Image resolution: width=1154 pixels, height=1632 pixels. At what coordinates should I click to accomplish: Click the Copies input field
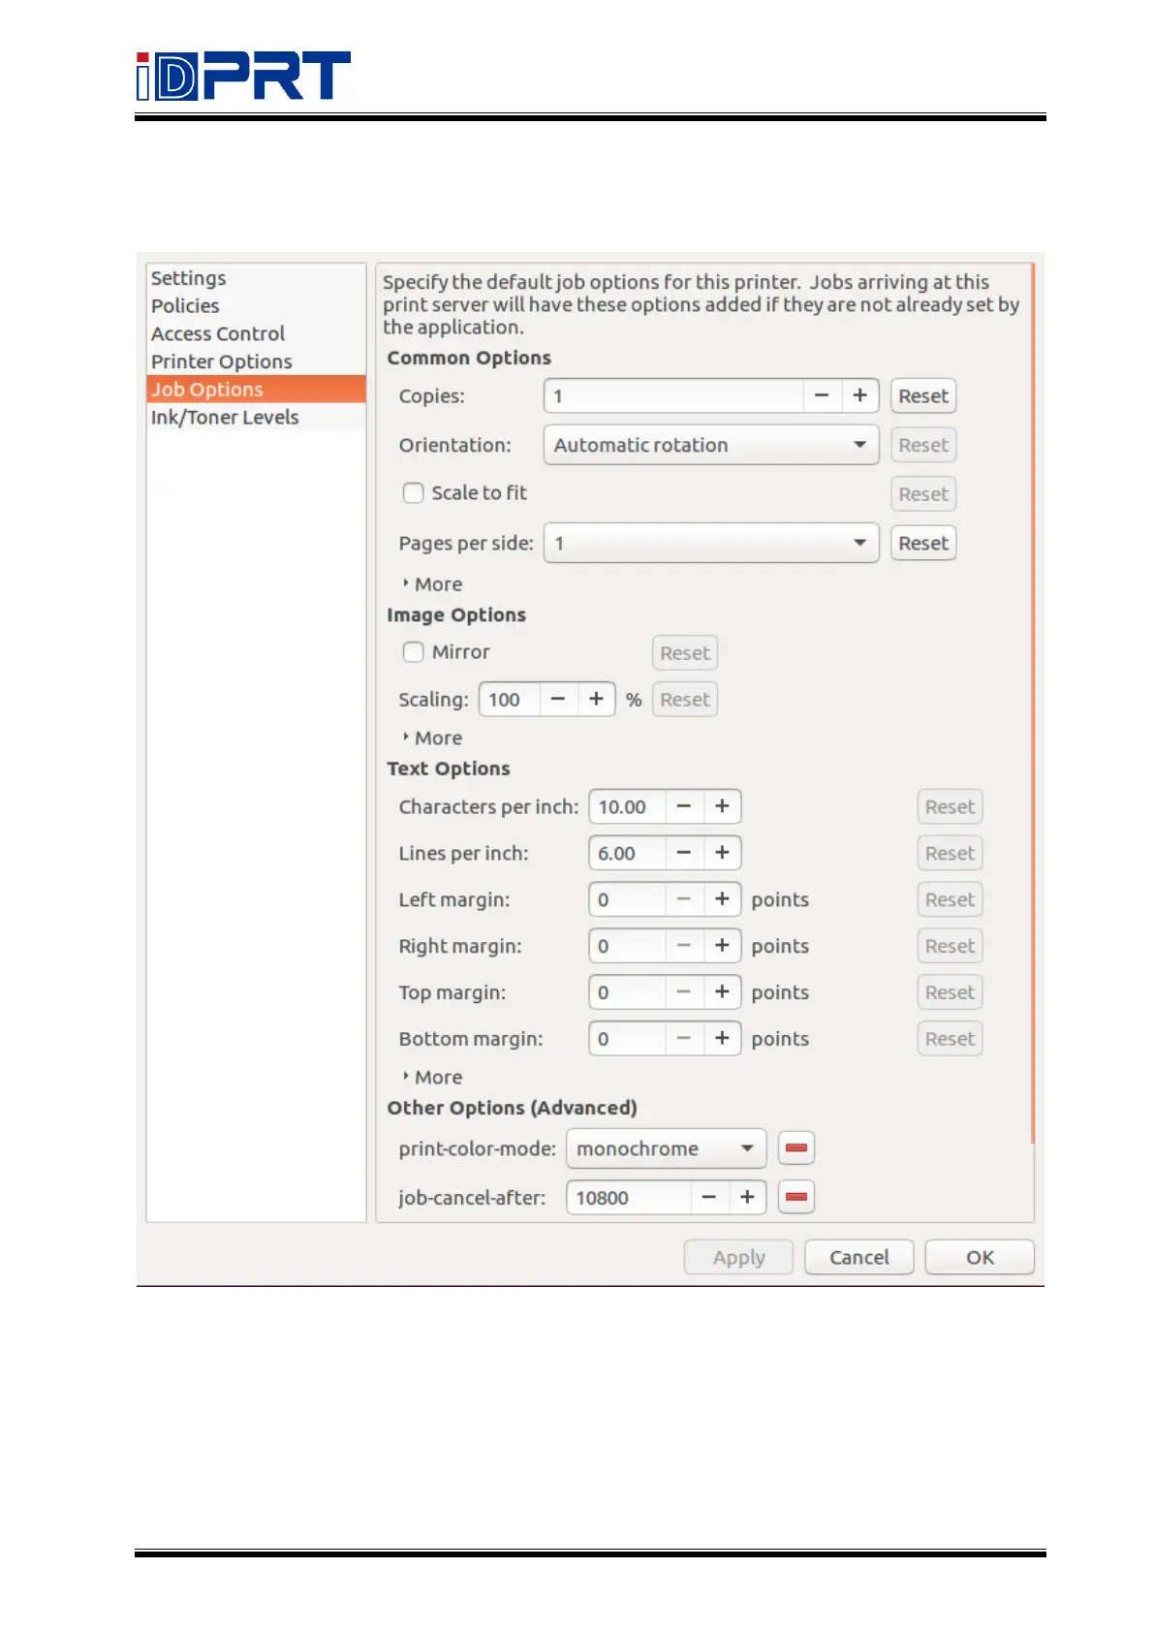674,395
